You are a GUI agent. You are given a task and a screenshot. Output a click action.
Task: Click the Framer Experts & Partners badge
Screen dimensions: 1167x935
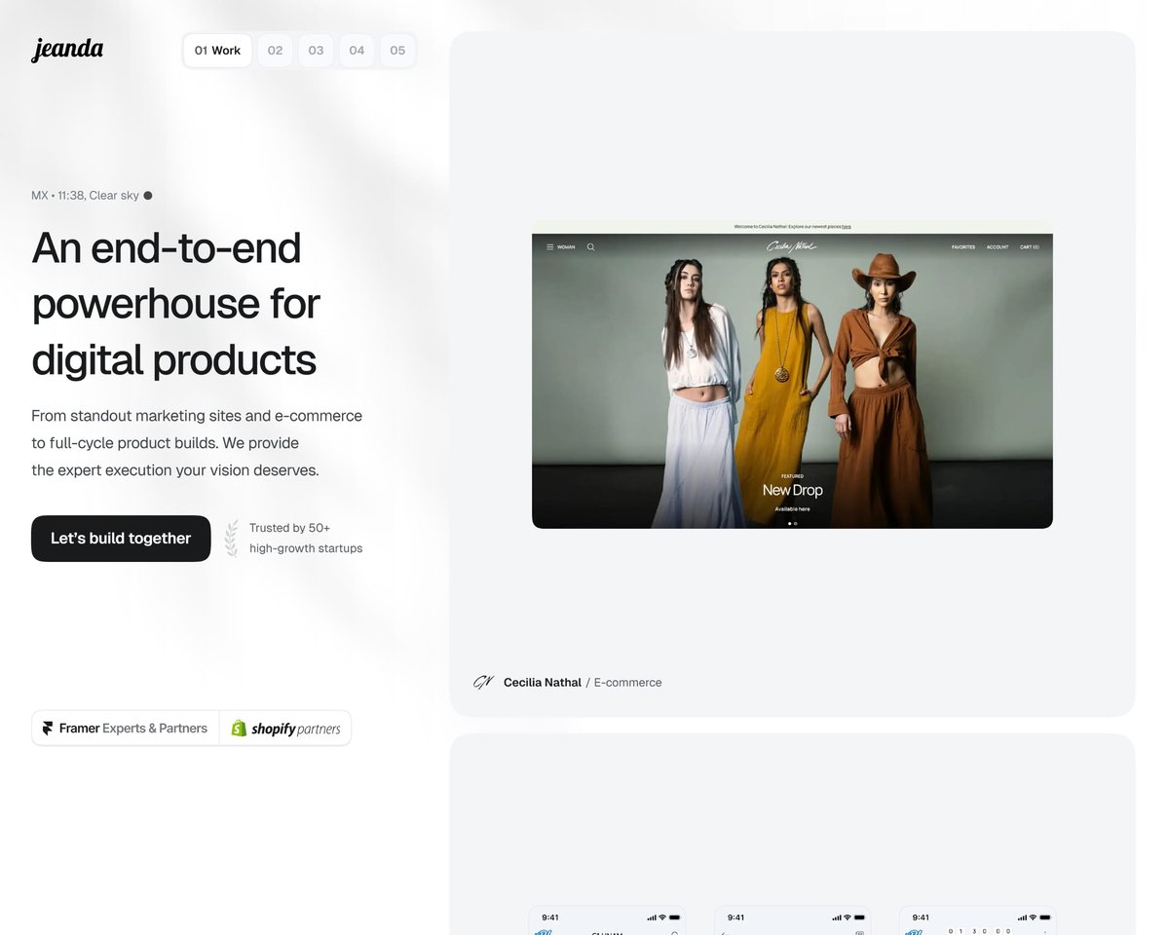click(x=125, y=729)
